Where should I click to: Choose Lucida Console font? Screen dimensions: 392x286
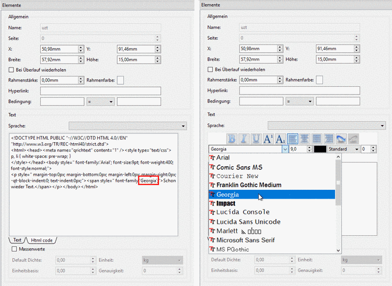272,212
